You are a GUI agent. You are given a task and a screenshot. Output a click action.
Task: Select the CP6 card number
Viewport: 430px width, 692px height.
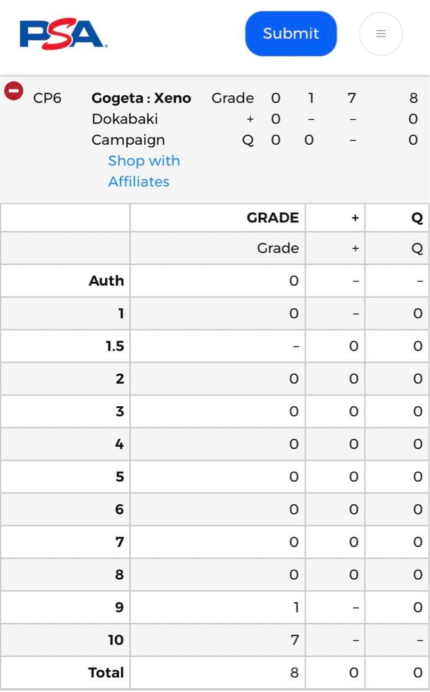pos(47,98)
